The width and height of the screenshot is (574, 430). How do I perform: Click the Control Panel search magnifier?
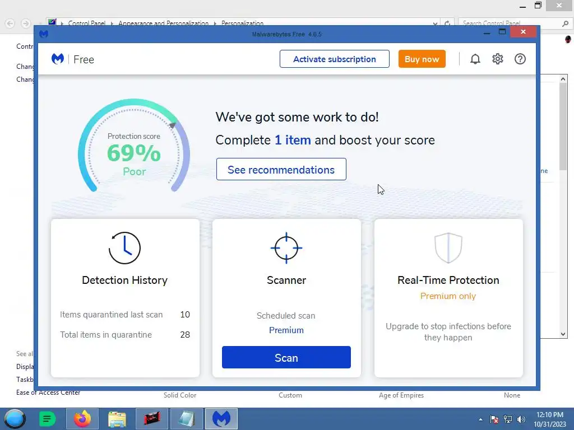(x=565, y=24)
